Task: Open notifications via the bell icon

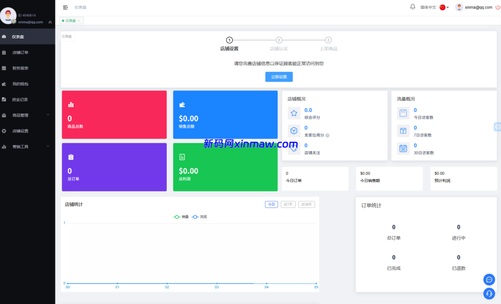Action: click(412, 7)
